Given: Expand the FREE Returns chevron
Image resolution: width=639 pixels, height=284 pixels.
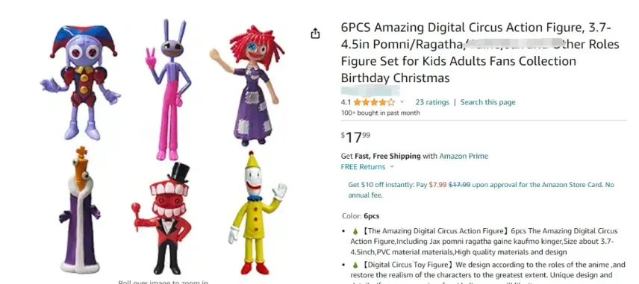Looking at the screenshot, I should pyautogui.click(x=392, y=167).
